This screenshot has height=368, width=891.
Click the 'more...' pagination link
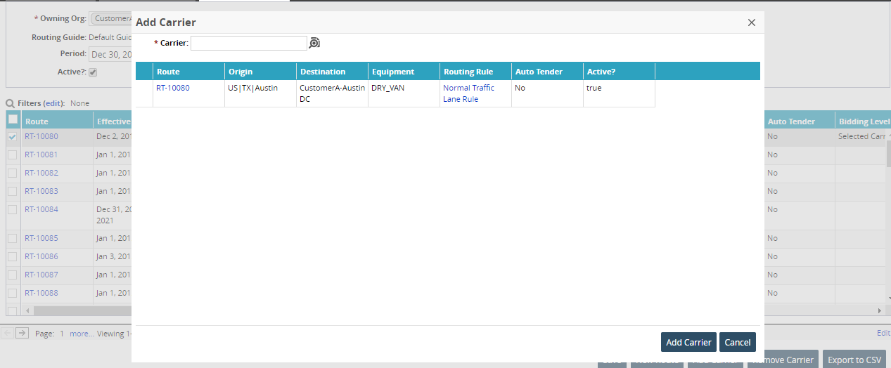pyautogui.click(x=82, y=334)
